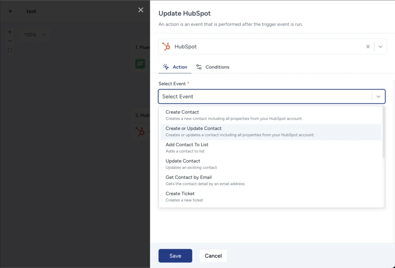
Task: Zoom out with the minus icon
Action: [x=10, y=41]
